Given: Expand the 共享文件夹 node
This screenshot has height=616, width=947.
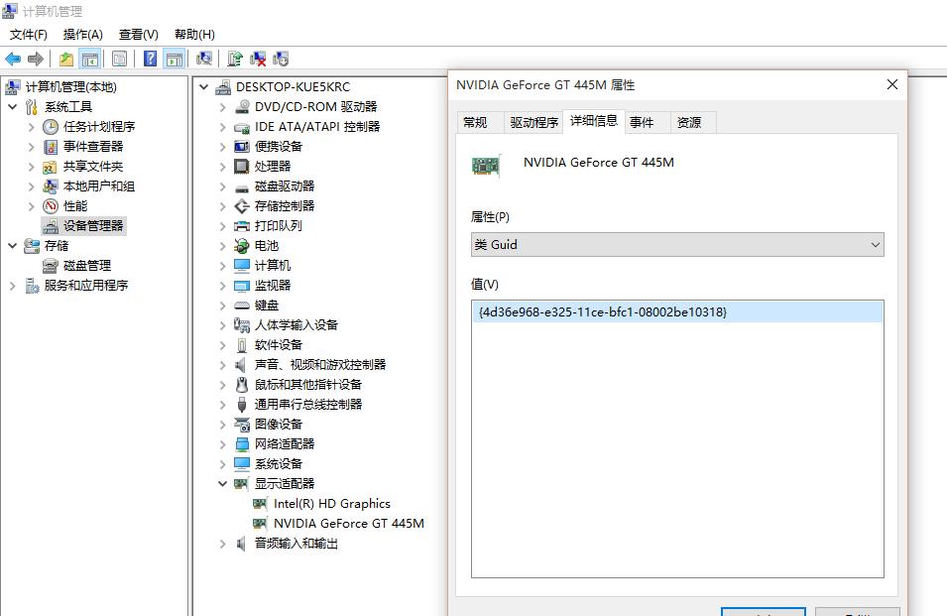Looking at the screenshot, I should click(x=31, y=167).
